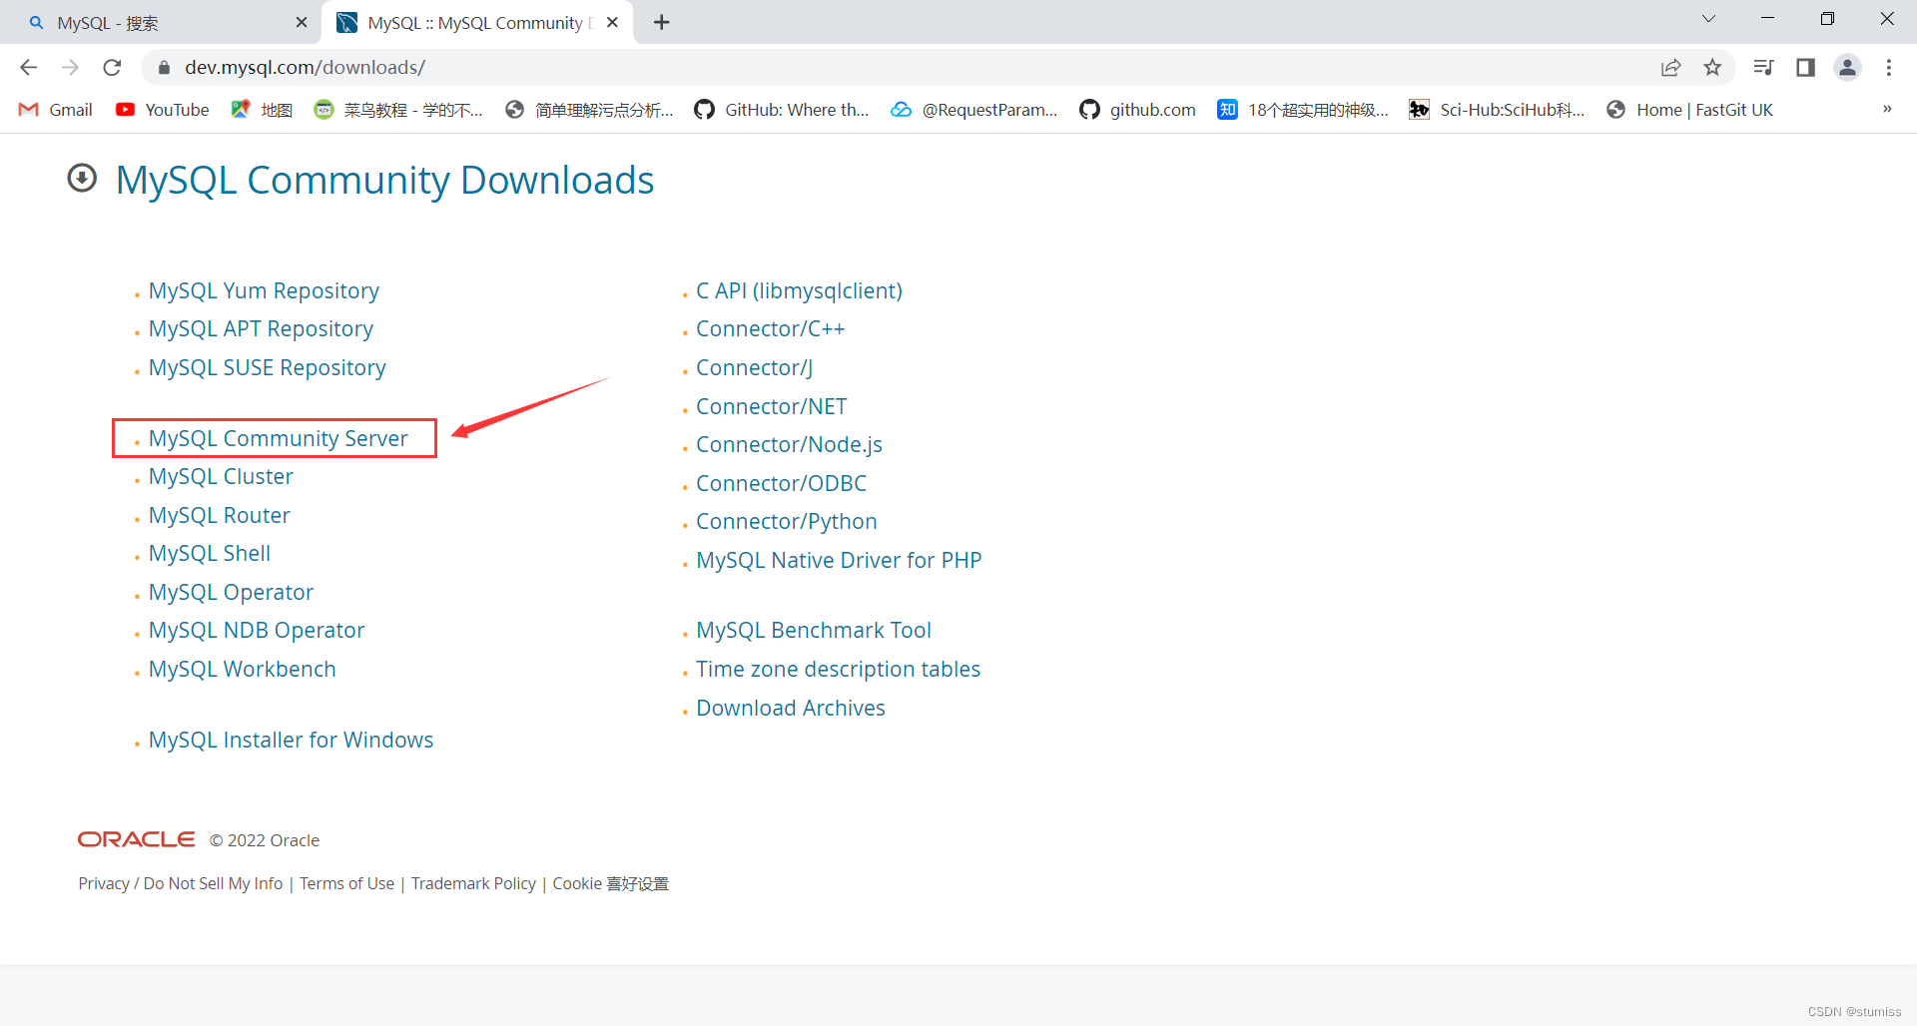Bookmark this page with the star

pyautogui.click(x=1712, y=67)
